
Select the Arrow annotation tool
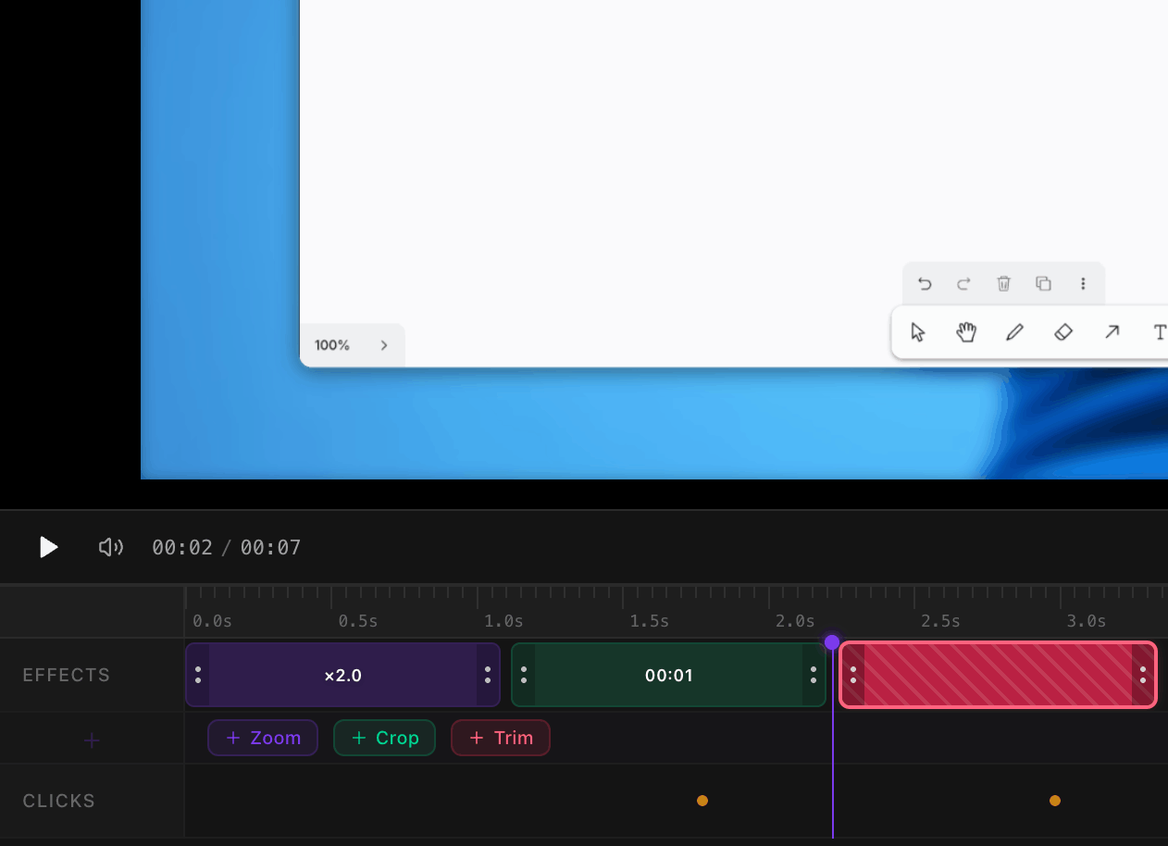[1112, 331]
